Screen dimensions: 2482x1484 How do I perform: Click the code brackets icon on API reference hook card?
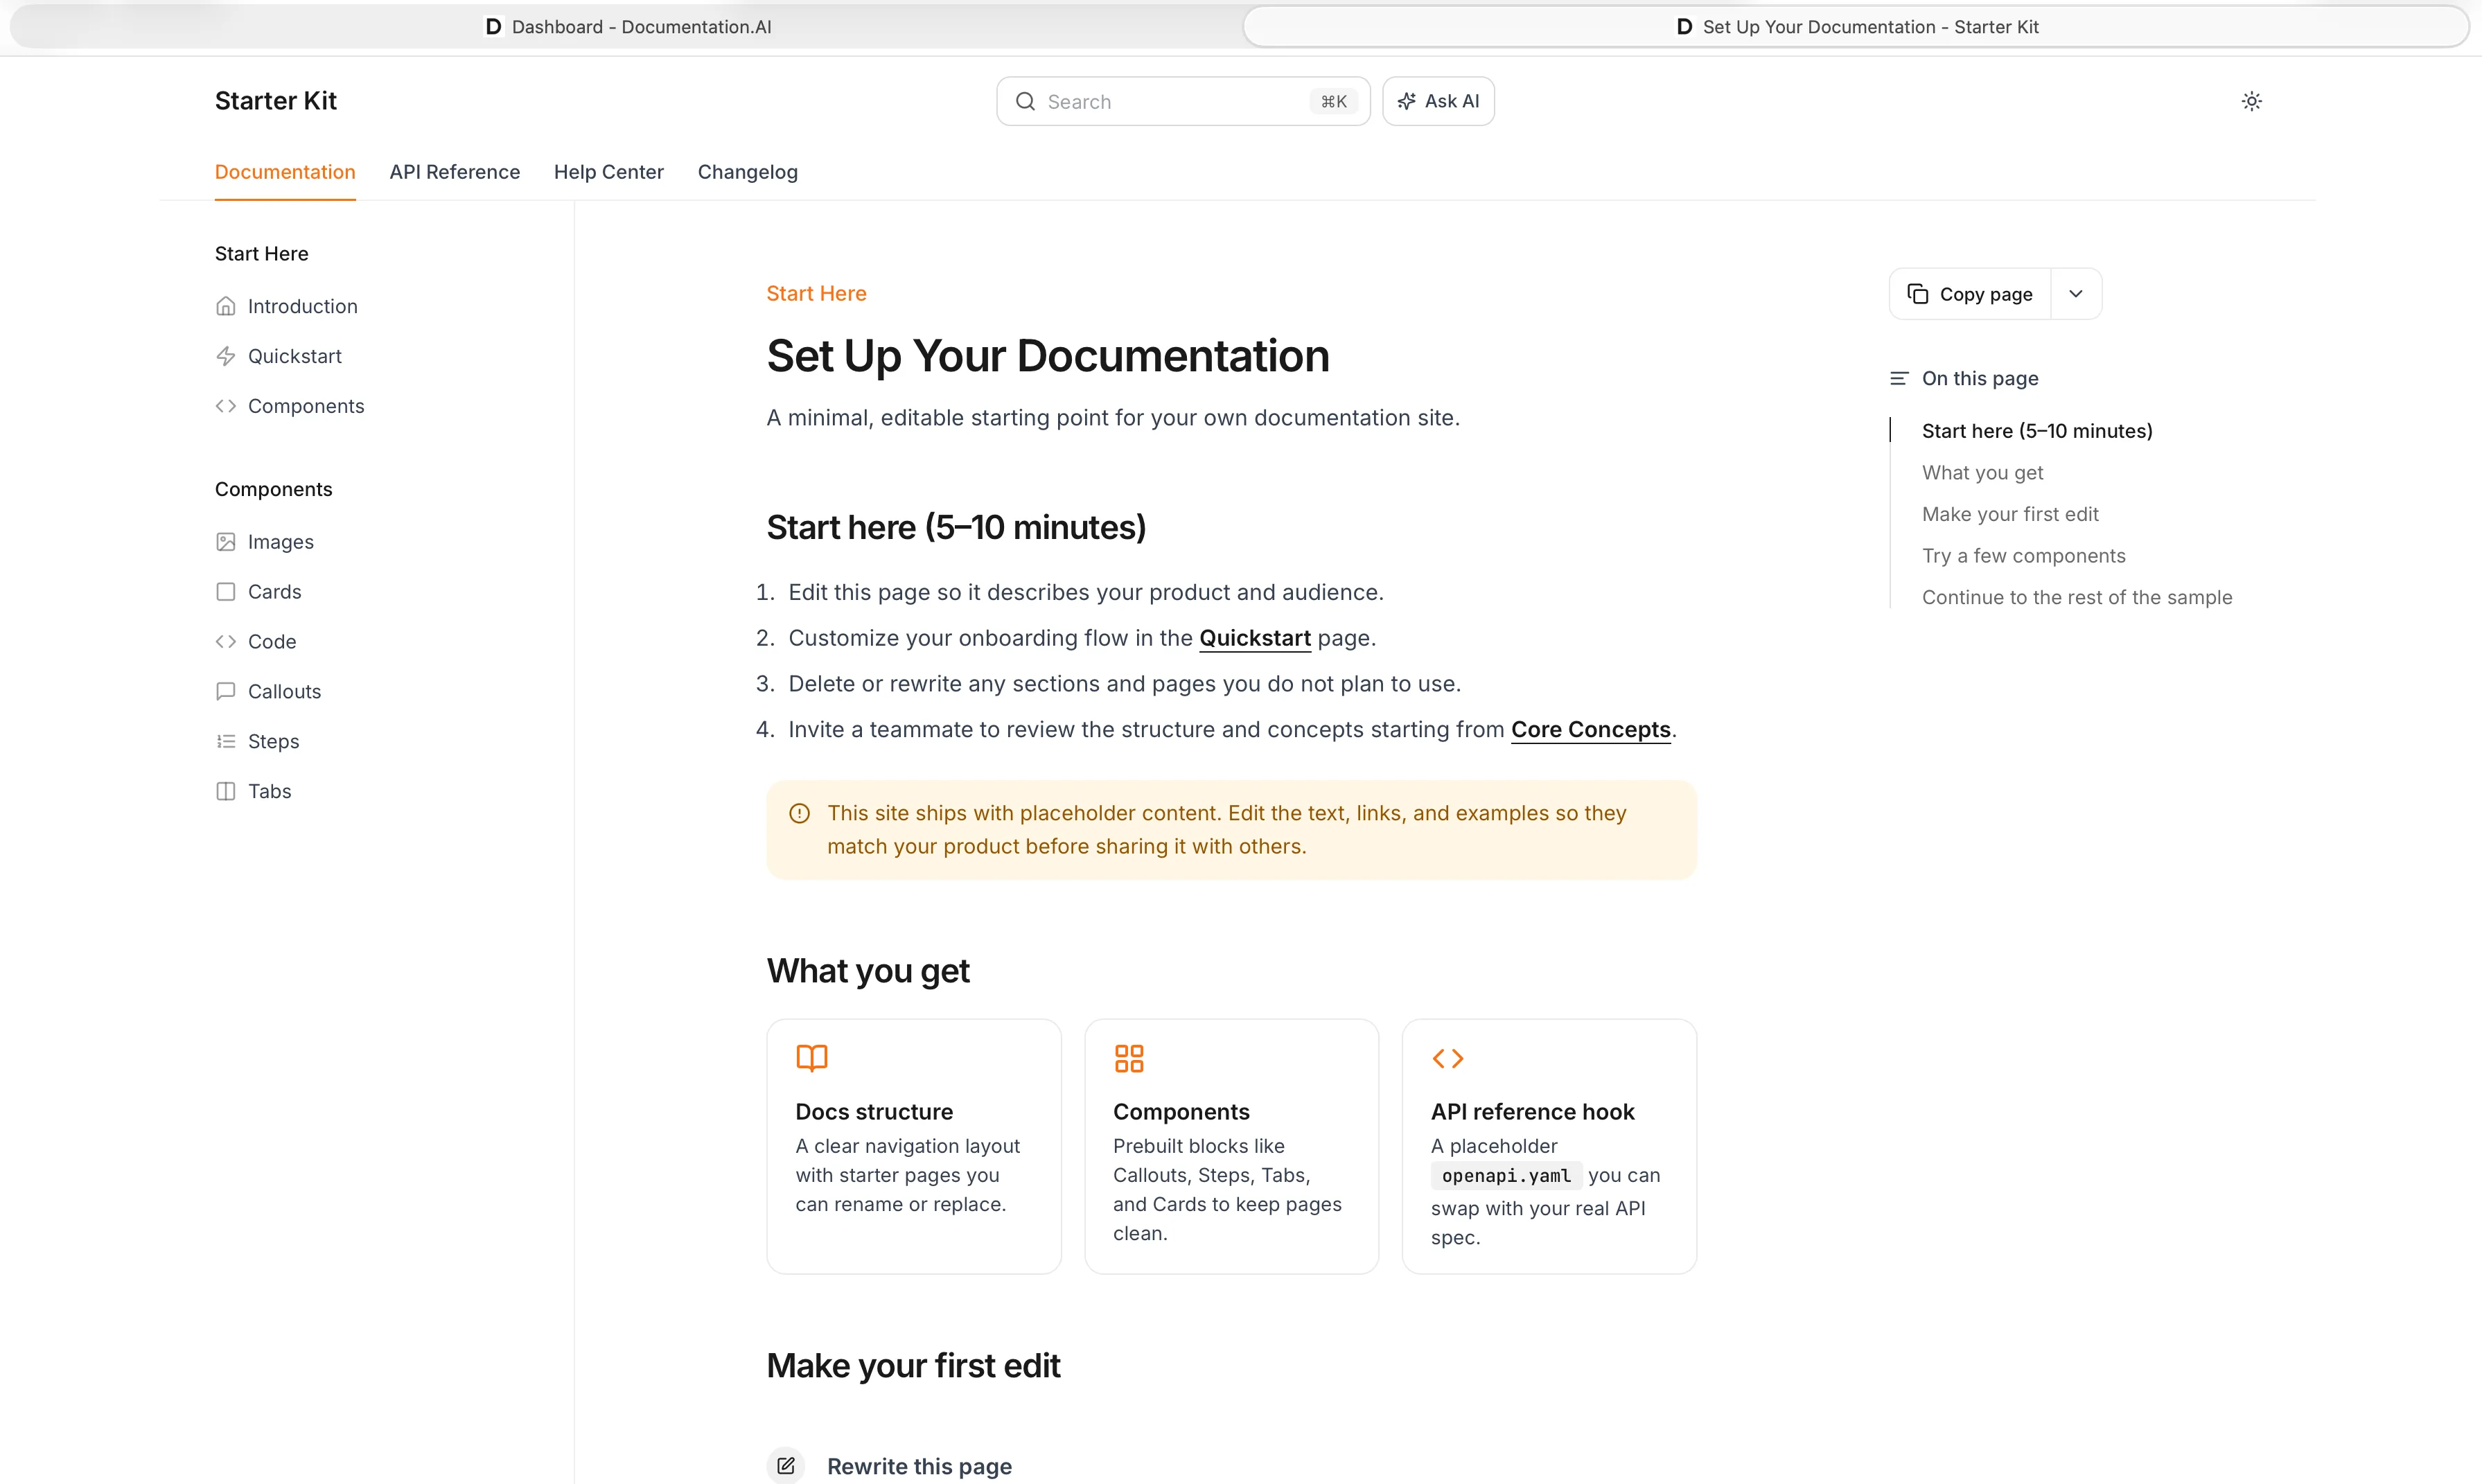[1447, 1058]
